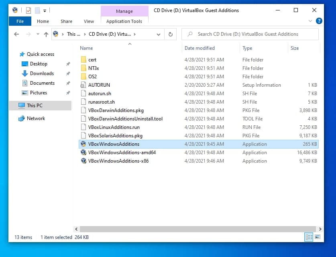Expand the address bar history dropdown
The height and width of the screenshot is (257, 336).
tap(159, 34)
